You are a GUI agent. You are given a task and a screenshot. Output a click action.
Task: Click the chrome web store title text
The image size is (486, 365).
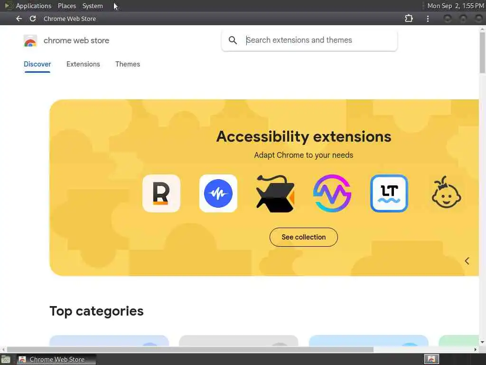pos(76,41)
